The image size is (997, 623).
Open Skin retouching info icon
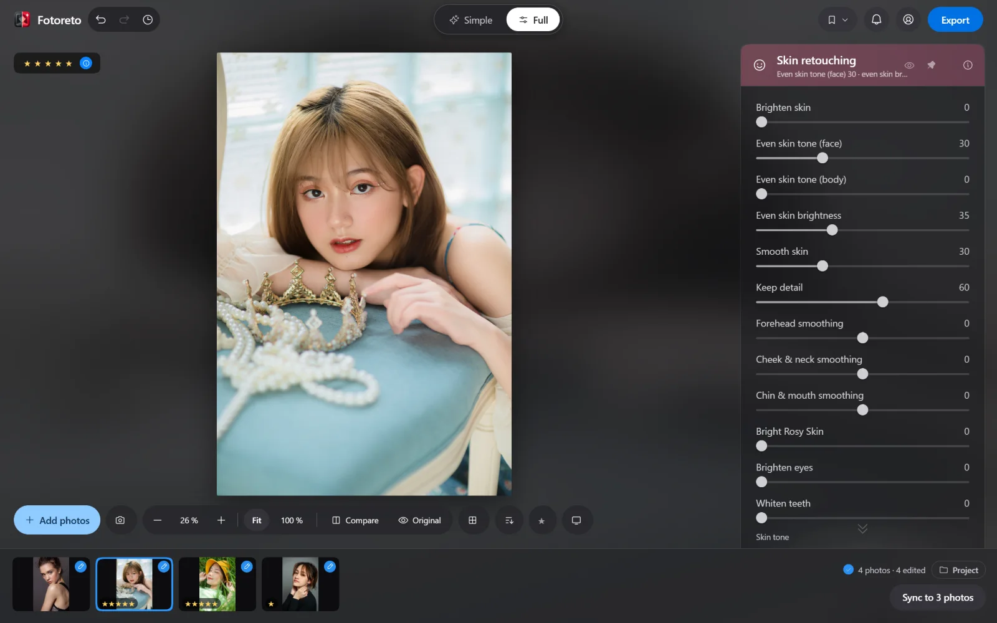(x=968, y=65)
